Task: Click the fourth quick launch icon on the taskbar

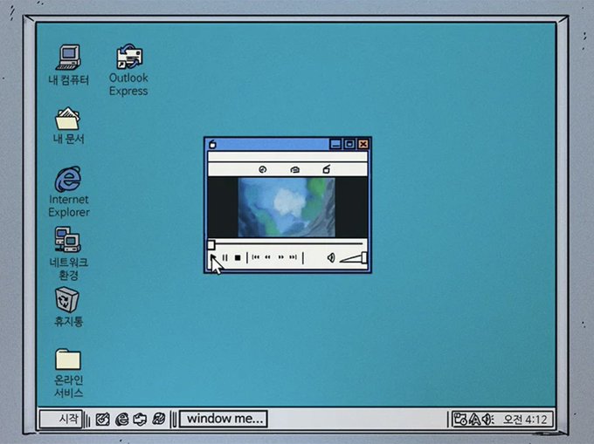Action: [159, 419]
